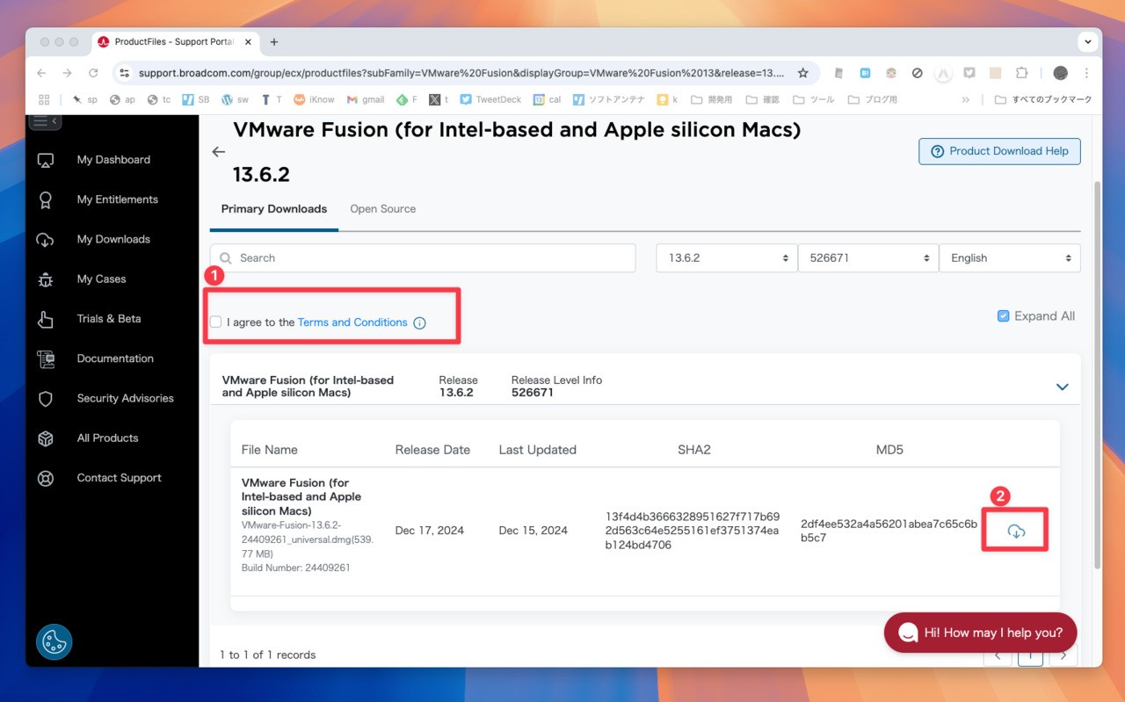Open the 13.6.2 version dropdown
Viewport: 1125px width, 702px height.
(x=726, y=258)
